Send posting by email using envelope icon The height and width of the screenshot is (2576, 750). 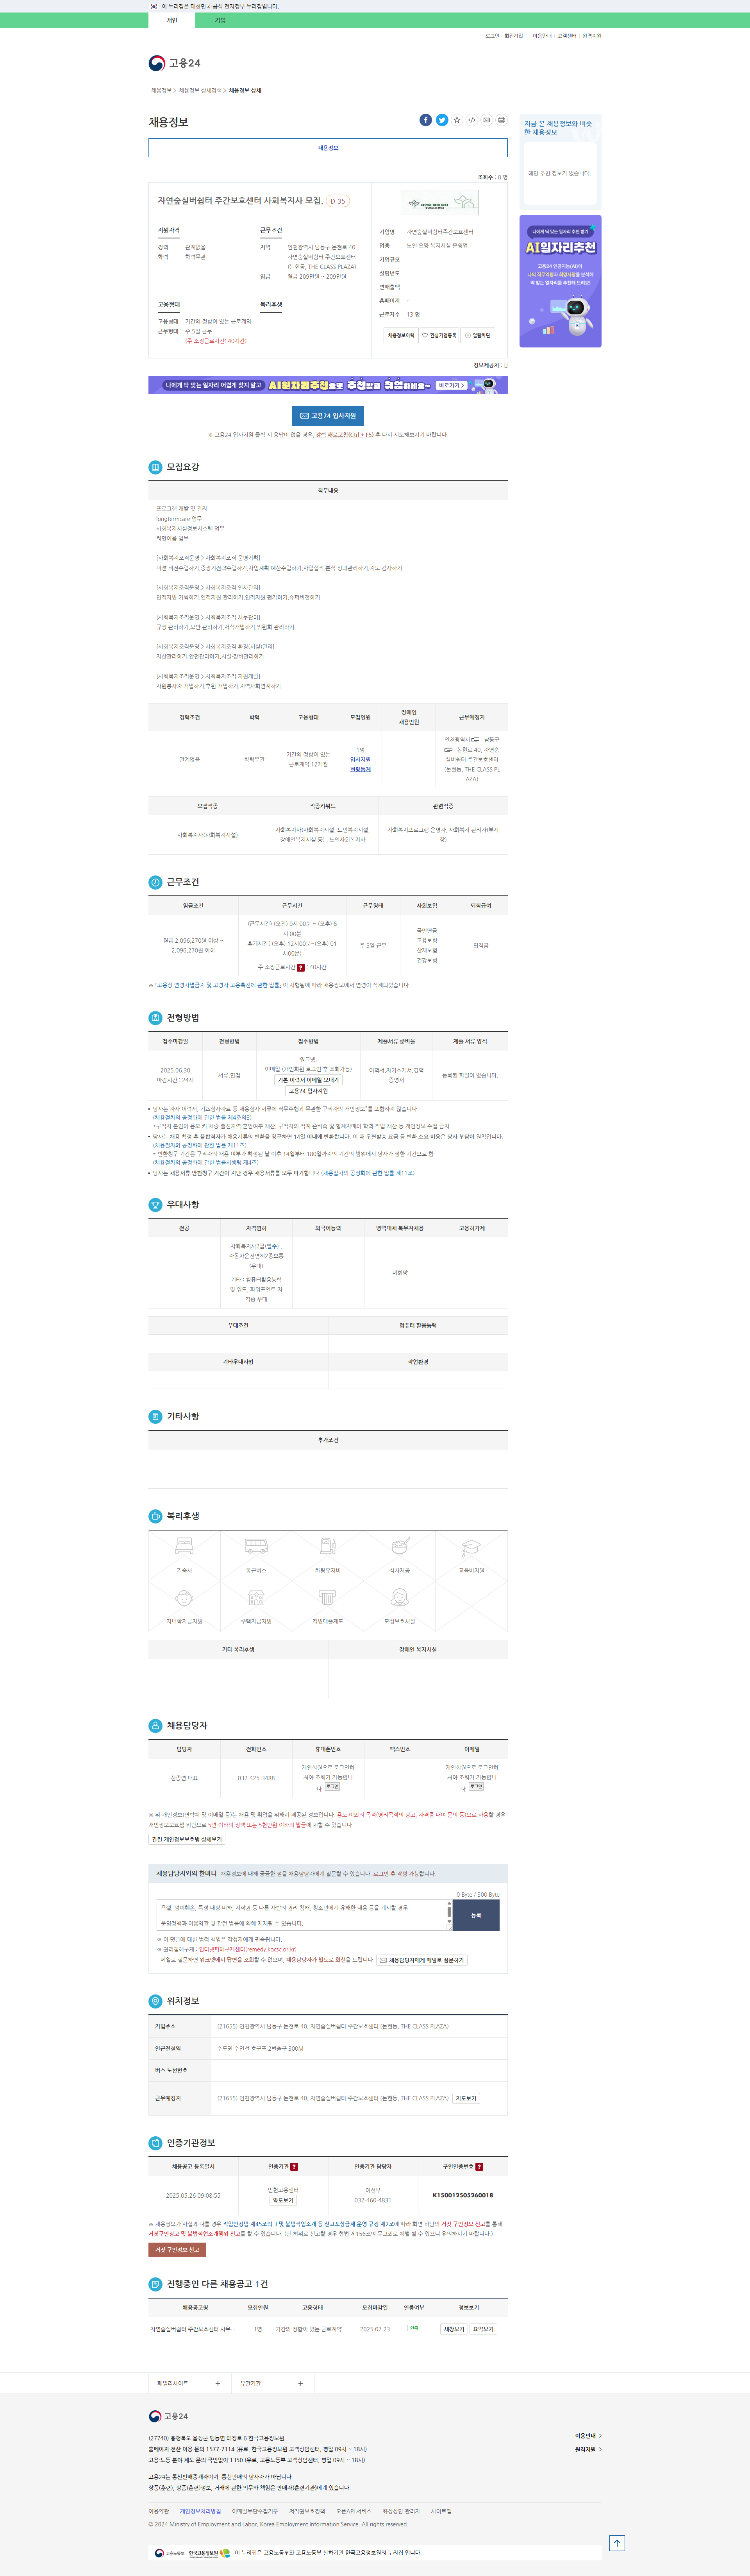487,120
